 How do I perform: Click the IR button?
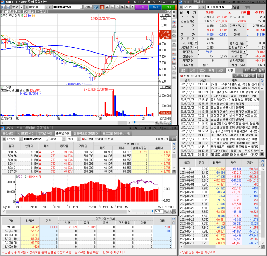point(246,70)
